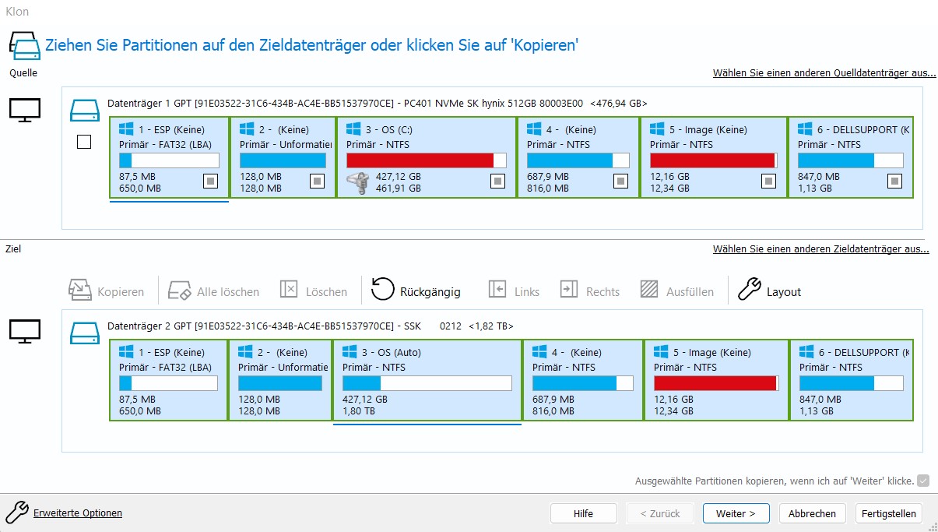This screenshot has width=938, height=532.
Task: Toggle checkbox of source partition 5 - Image
Action: pyautogui.click(x=768, y=181)
